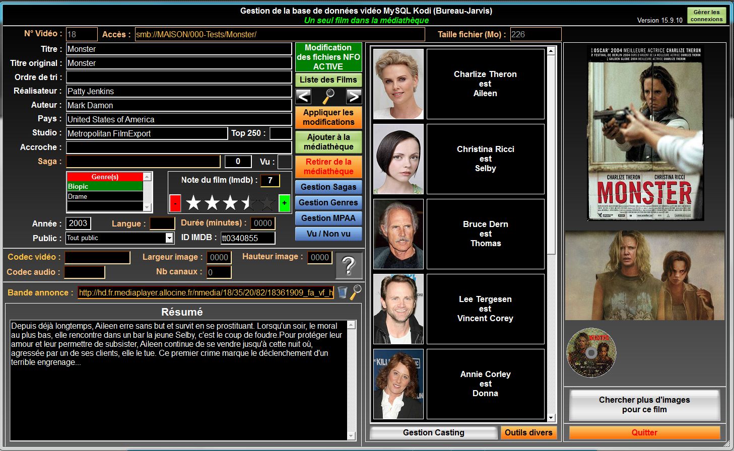Click the third rating star

pos(230,203)
